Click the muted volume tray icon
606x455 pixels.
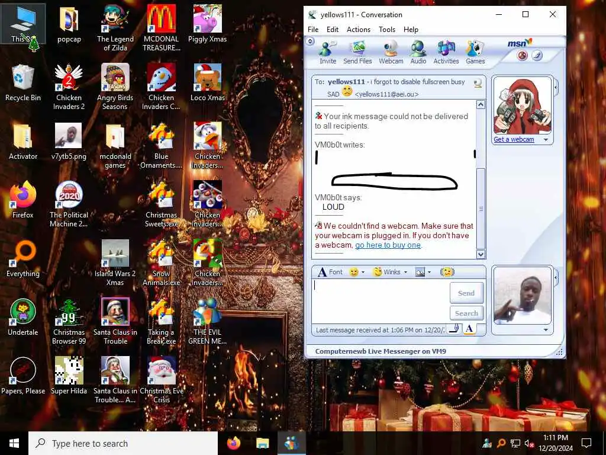pos(528,443)
